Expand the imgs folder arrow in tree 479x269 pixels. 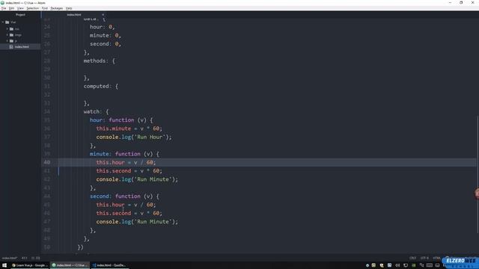tap(7, 35)
